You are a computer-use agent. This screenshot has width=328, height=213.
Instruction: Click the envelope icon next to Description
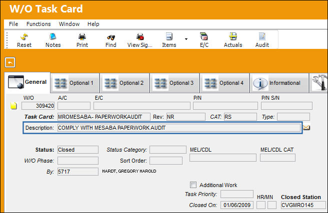coord(306,128)
